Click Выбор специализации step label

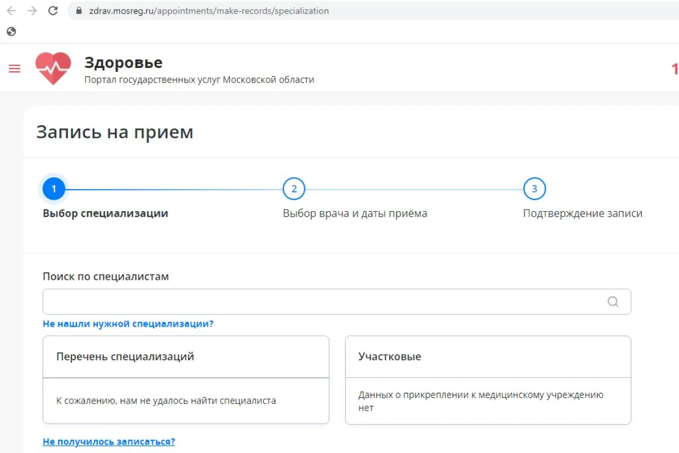tap(105, 213)
